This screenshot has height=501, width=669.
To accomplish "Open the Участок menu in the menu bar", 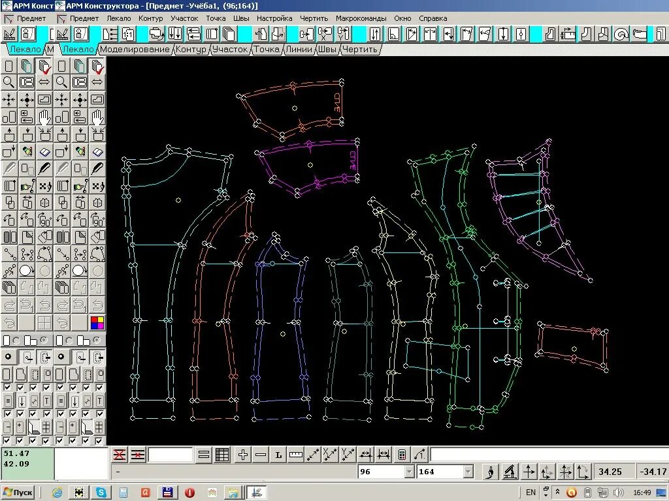I will [184, 18].
